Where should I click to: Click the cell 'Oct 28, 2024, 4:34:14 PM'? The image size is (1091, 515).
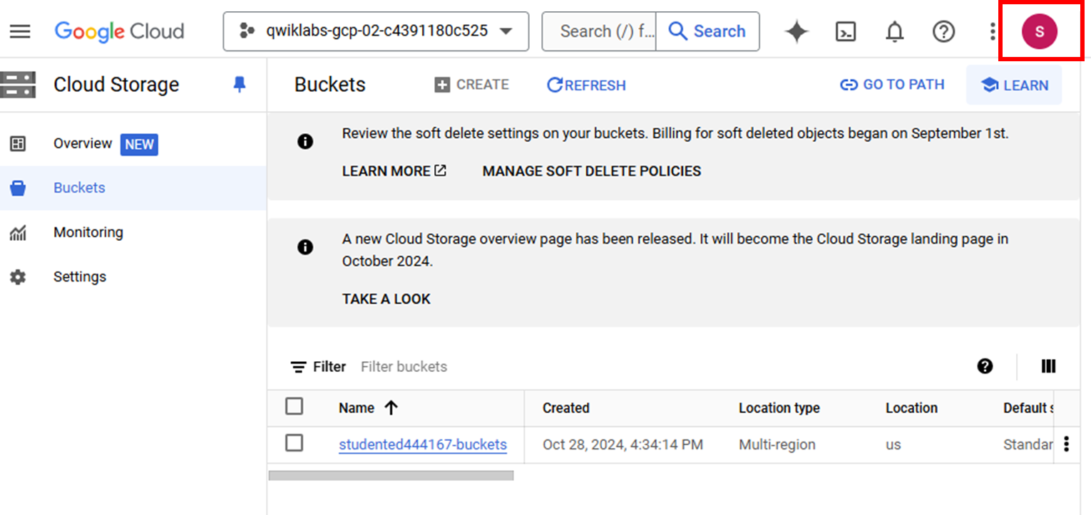(623, 444)
